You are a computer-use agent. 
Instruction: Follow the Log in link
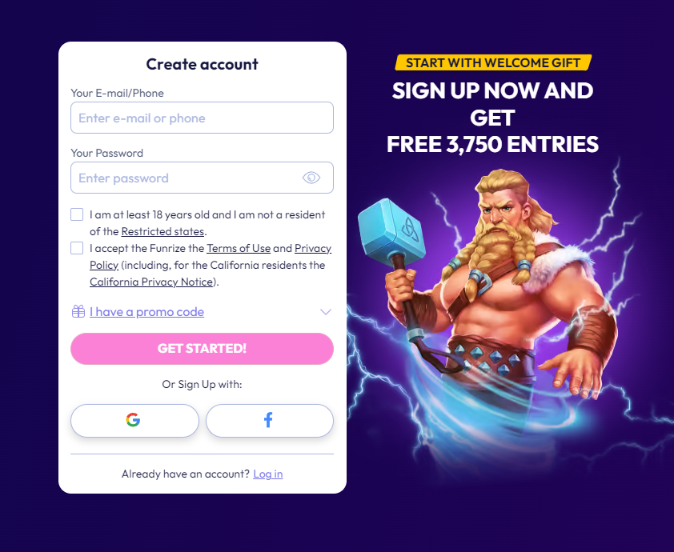[268, 474]
